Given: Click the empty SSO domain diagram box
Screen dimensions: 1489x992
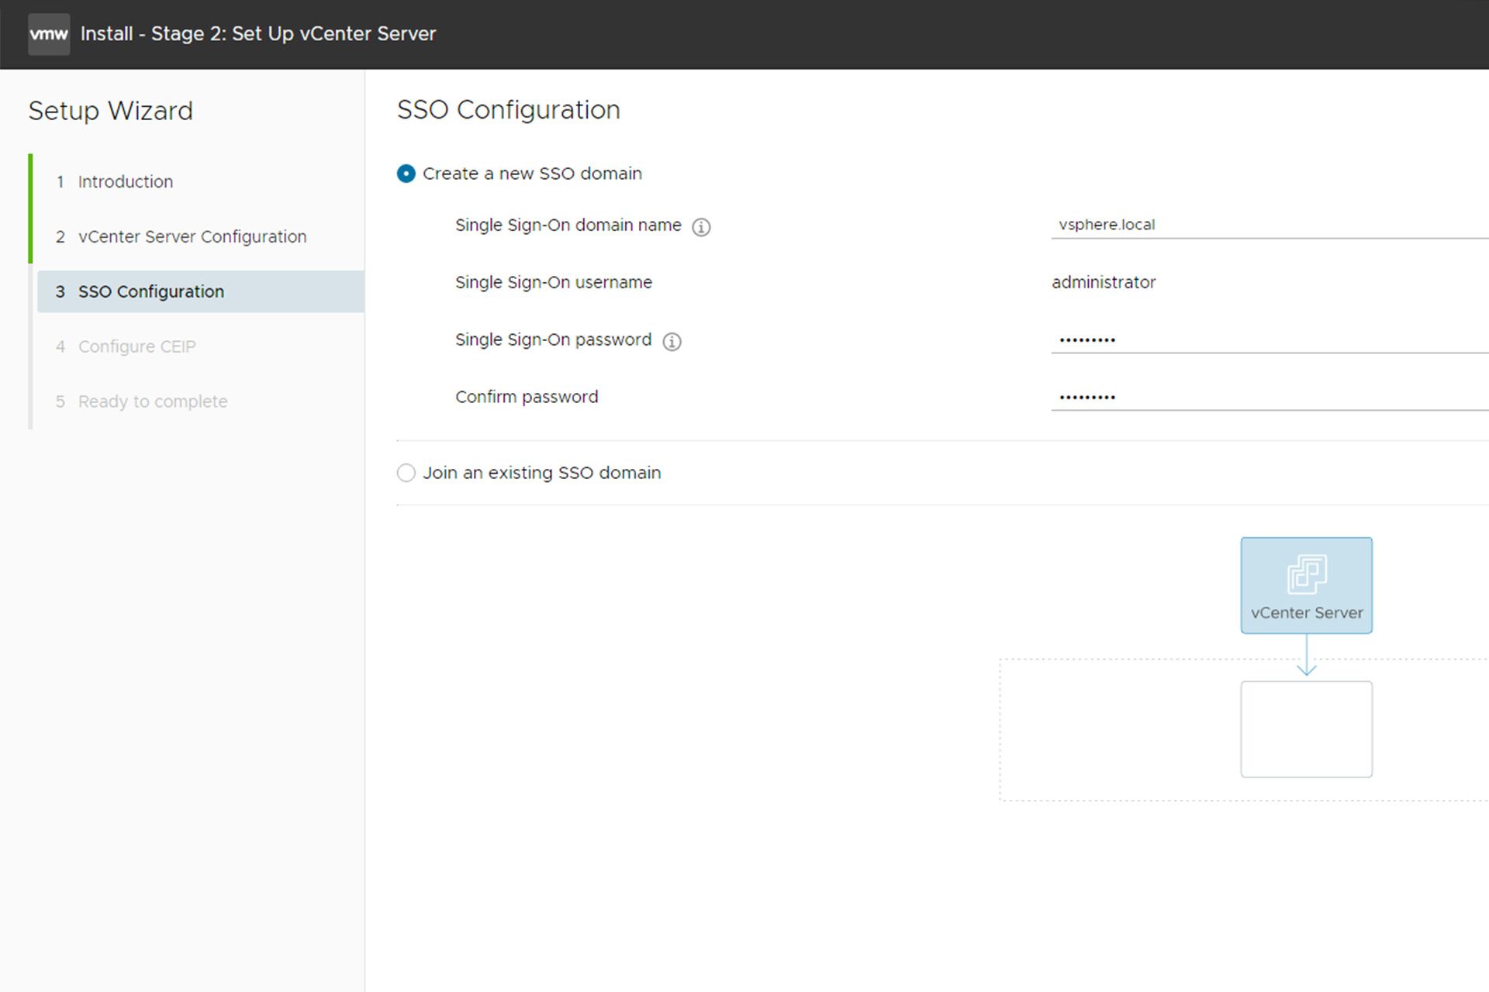Looking at the screenshot, I should tap(1307, 729).
